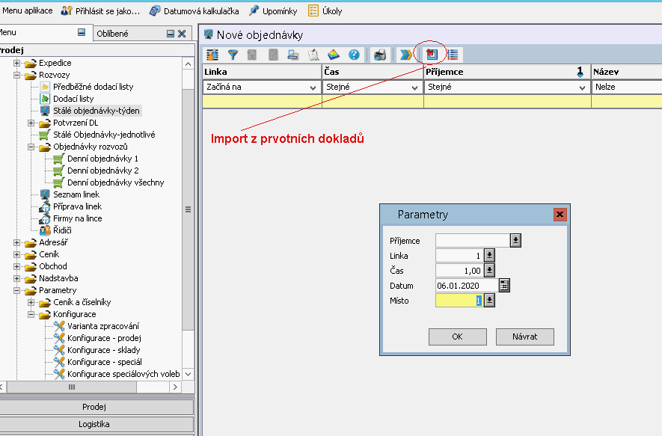Click the list view icon in toolbar
This screenshot has height=436, width=662.
click(453, 55)
